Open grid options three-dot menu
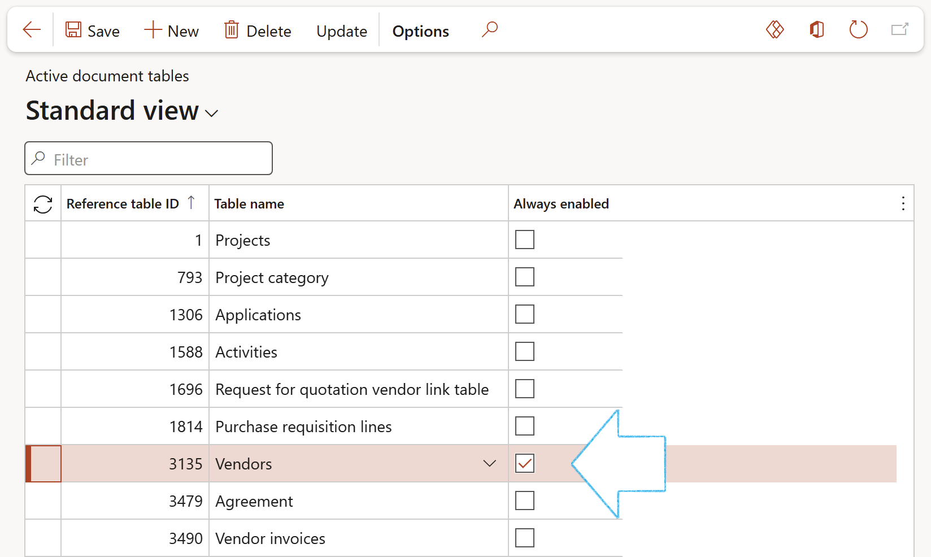The image size is (931, 557). tap(903, 204)
